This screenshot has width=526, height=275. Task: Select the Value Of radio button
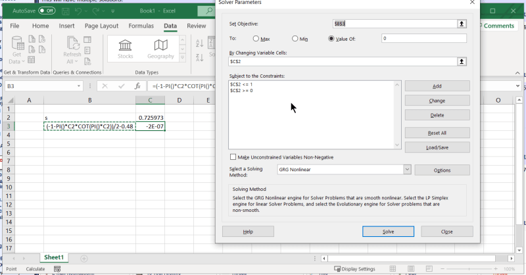coord(331,39)
